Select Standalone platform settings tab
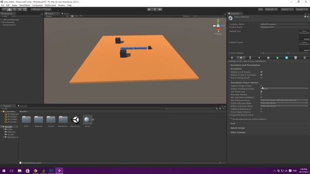This screenshot has width=310, height=174. (x=241, y=58)
